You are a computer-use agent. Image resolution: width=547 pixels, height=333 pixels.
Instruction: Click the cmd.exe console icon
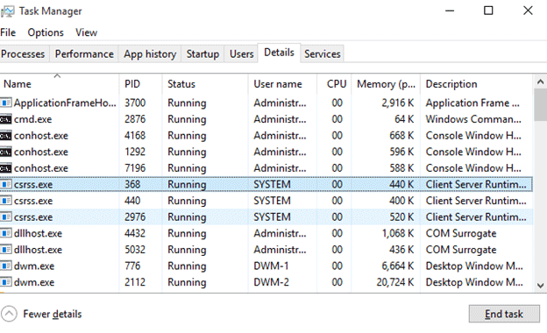(x=5, y=119)
